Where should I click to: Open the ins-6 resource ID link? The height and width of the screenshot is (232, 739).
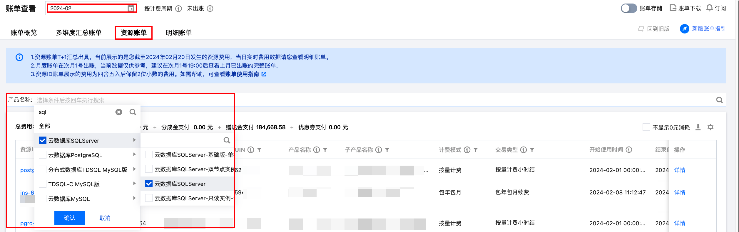pos(27,193)
